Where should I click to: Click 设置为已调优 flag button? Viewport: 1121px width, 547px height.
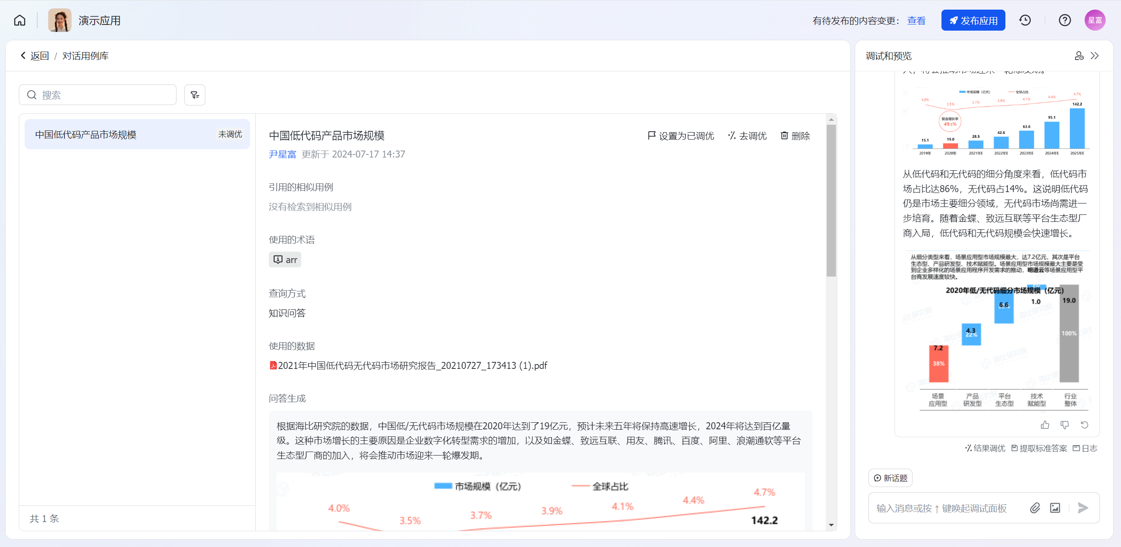tap(681, 136)
